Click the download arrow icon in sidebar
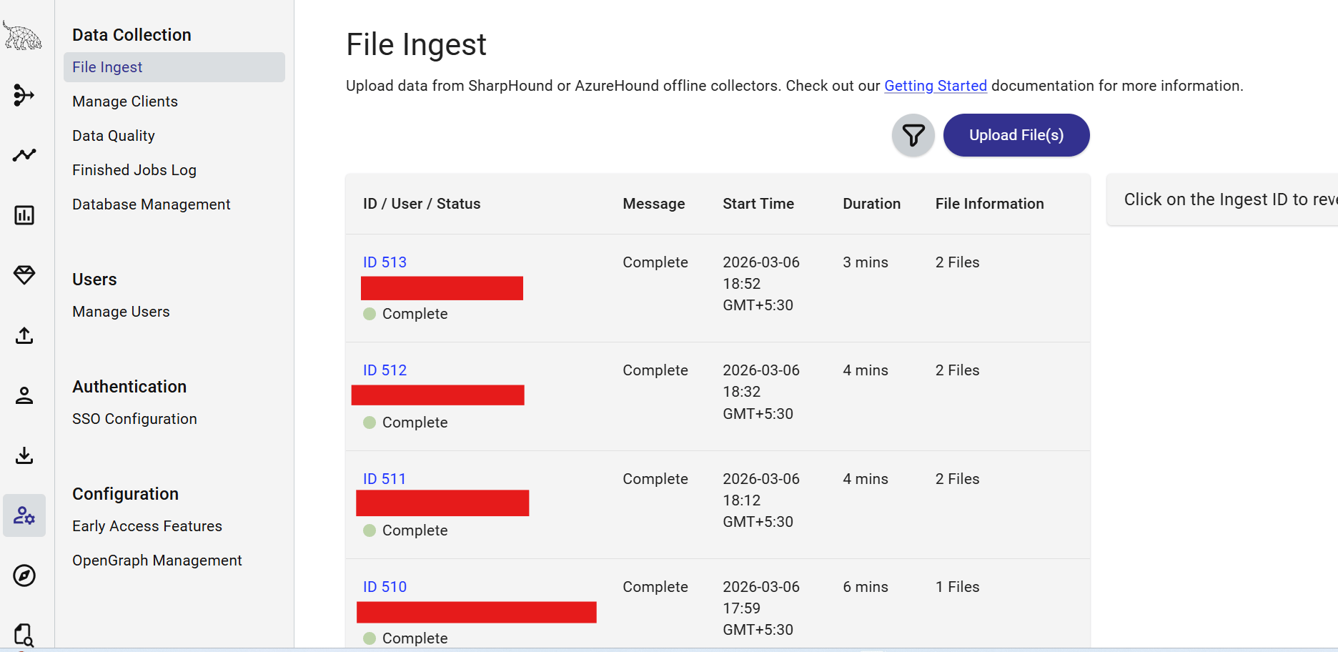This screenshot has width=1338, height=652. point(24,455)
